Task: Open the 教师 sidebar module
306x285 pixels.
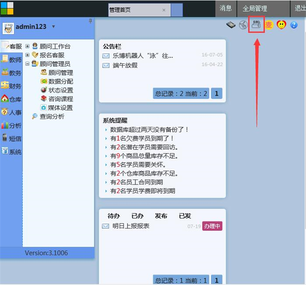Action: [11, 59]
